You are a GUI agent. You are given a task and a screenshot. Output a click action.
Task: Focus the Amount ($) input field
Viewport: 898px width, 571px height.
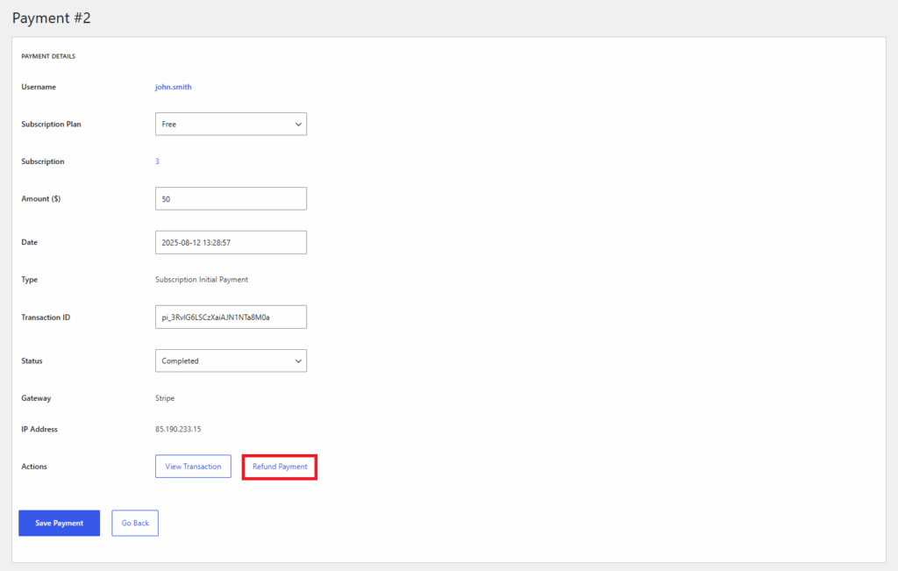click(x=231, y=199)
